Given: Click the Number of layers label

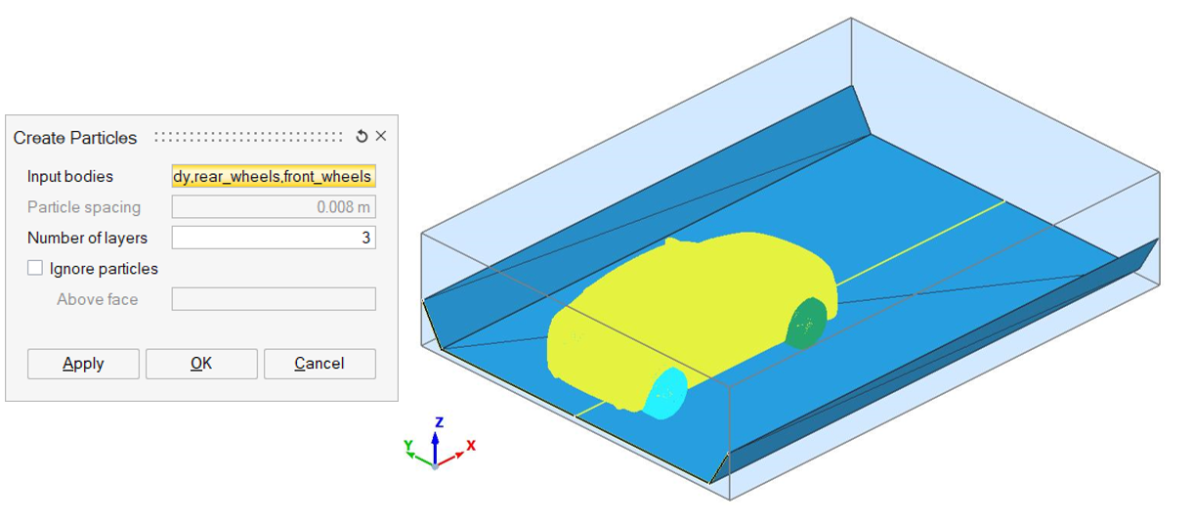Looking at the screenshot, I should coord(88,238).
